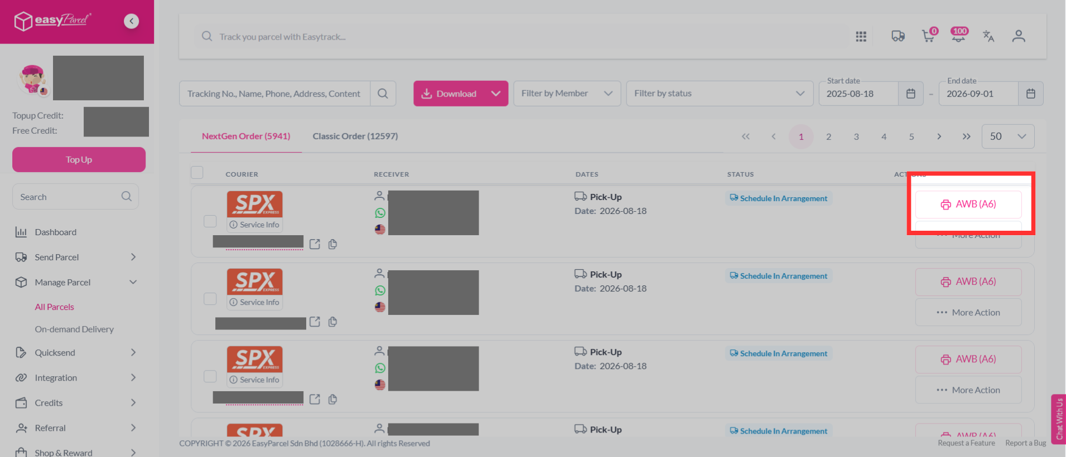Screen dimensions: 1066x457
Task: Expand the Referral menu item
Action: [76, 428]
